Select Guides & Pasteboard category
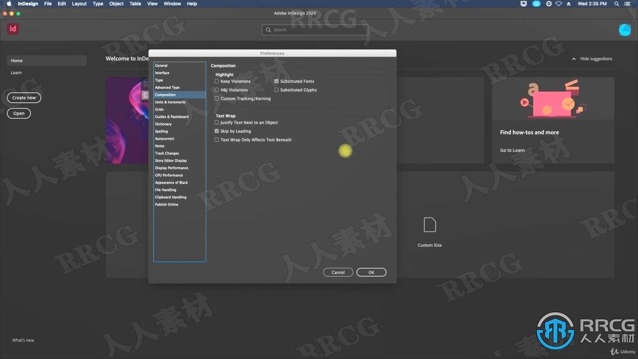The width and height of the screenshot is (638, 359). (x=179, y=117)
